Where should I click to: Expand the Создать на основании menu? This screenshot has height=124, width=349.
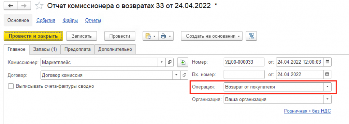tap(212, 36)
